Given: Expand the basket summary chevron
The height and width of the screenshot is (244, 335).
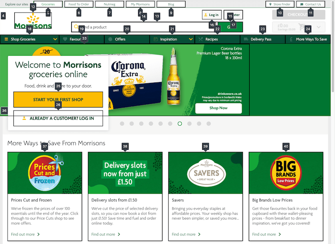Looking at the screenshot, I should click(x=319, y=27).
